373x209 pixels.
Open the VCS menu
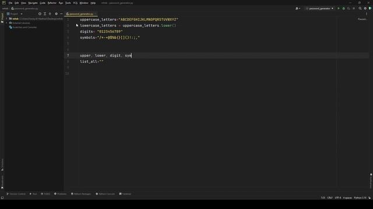point(75,3)
